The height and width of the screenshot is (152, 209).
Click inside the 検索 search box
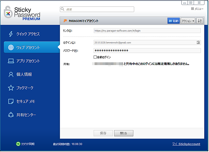(97, 9)
